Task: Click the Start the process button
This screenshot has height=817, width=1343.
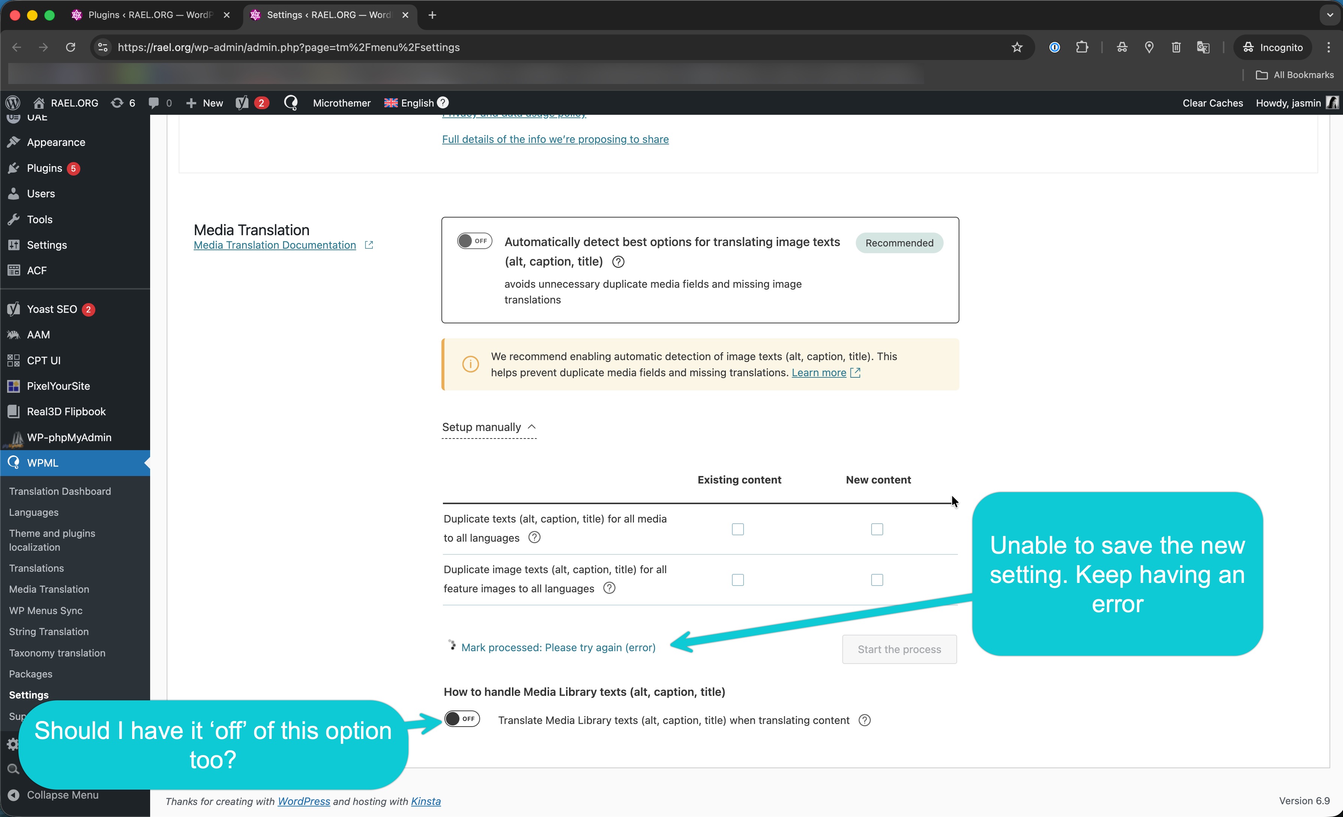Action: [x=899, y=649]
